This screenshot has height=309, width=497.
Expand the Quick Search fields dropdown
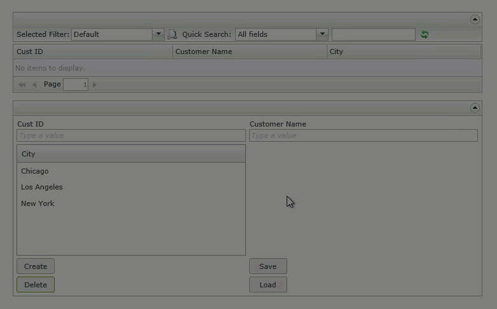[322, 34]
